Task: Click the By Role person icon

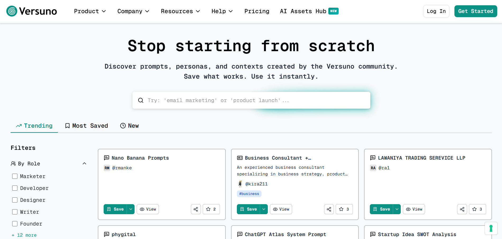Action: click(13, 164)
